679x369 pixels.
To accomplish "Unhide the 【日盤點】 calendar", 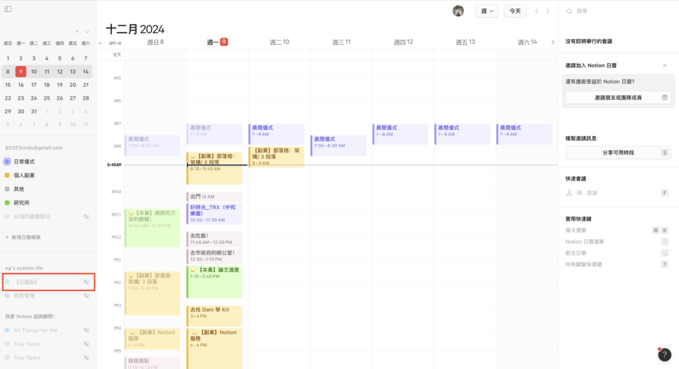I will point(86,282).
